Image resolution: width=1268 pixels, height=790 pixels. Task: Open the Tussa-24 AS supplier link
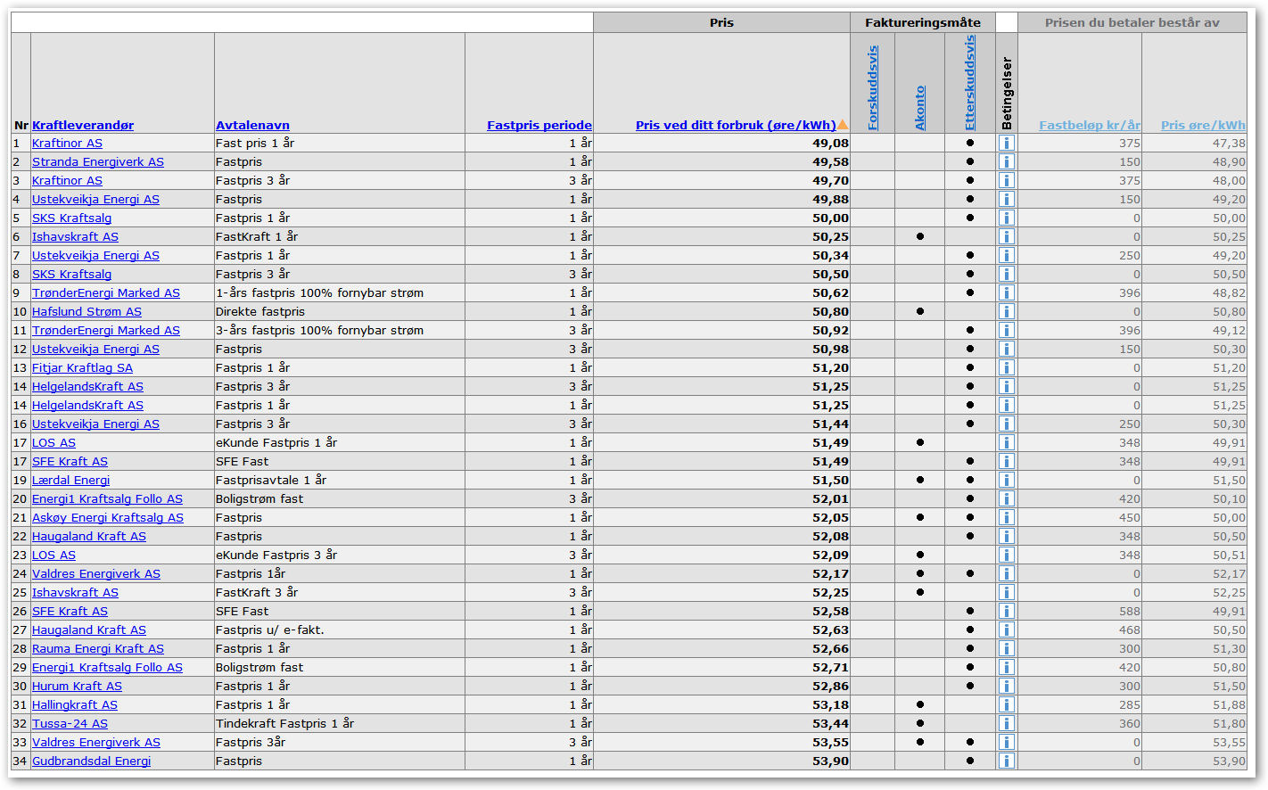click(70, 723)
